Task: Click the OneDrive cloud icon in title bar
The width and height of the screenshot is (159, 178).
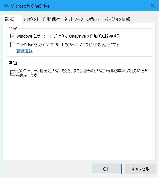Action: pyautogui.click(x=6, y=6)
